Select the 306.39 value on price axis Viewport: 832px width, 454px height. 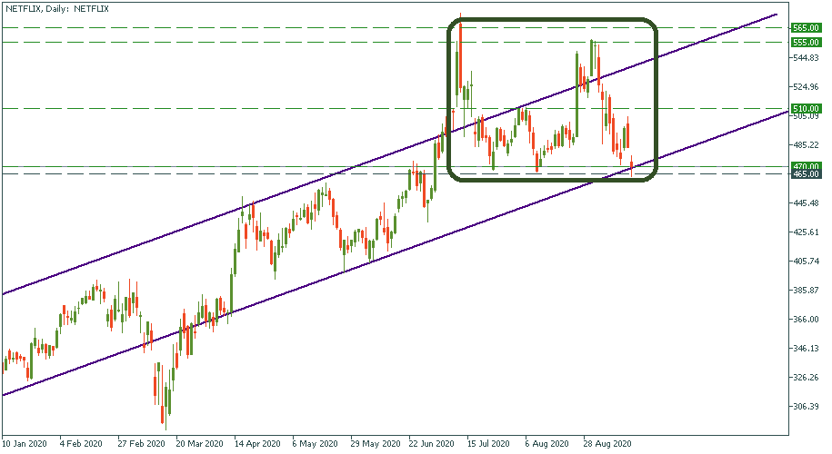pyautogui.click(x=806, y=407)
